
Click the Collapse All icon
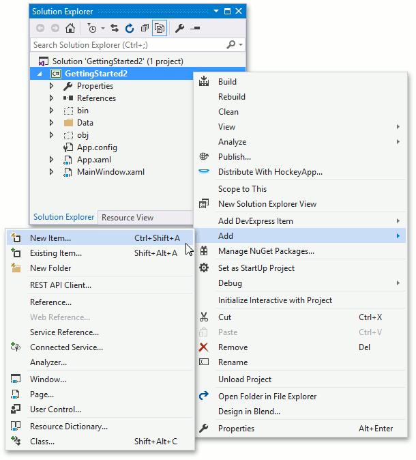(145, 28)
